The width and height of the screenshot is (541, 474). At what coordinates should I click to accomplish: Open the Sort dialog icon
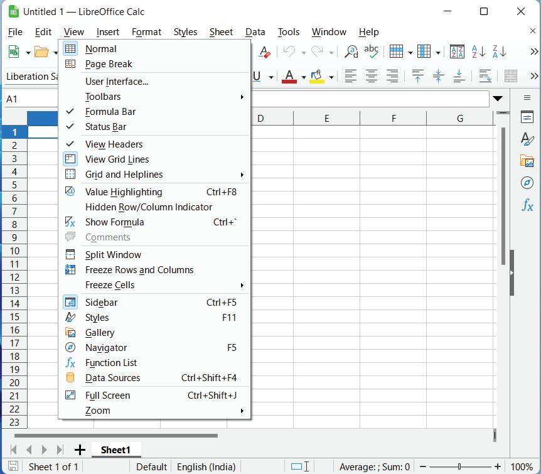[457, 52]
